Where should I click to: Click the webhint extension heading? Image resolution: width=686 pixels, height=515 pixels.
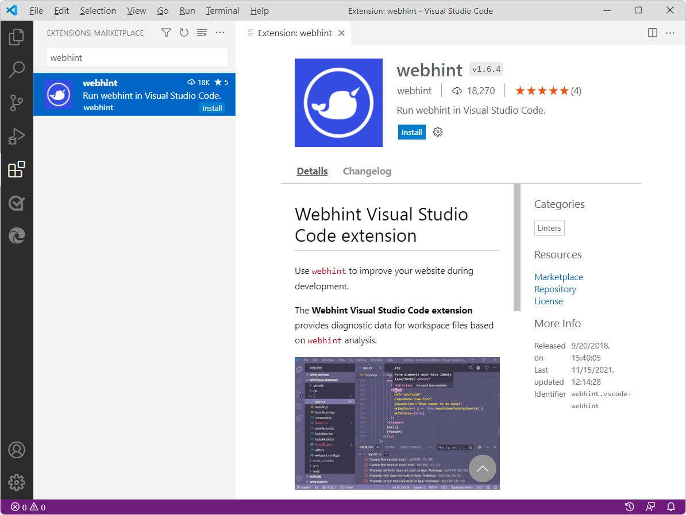pos(430,70)
